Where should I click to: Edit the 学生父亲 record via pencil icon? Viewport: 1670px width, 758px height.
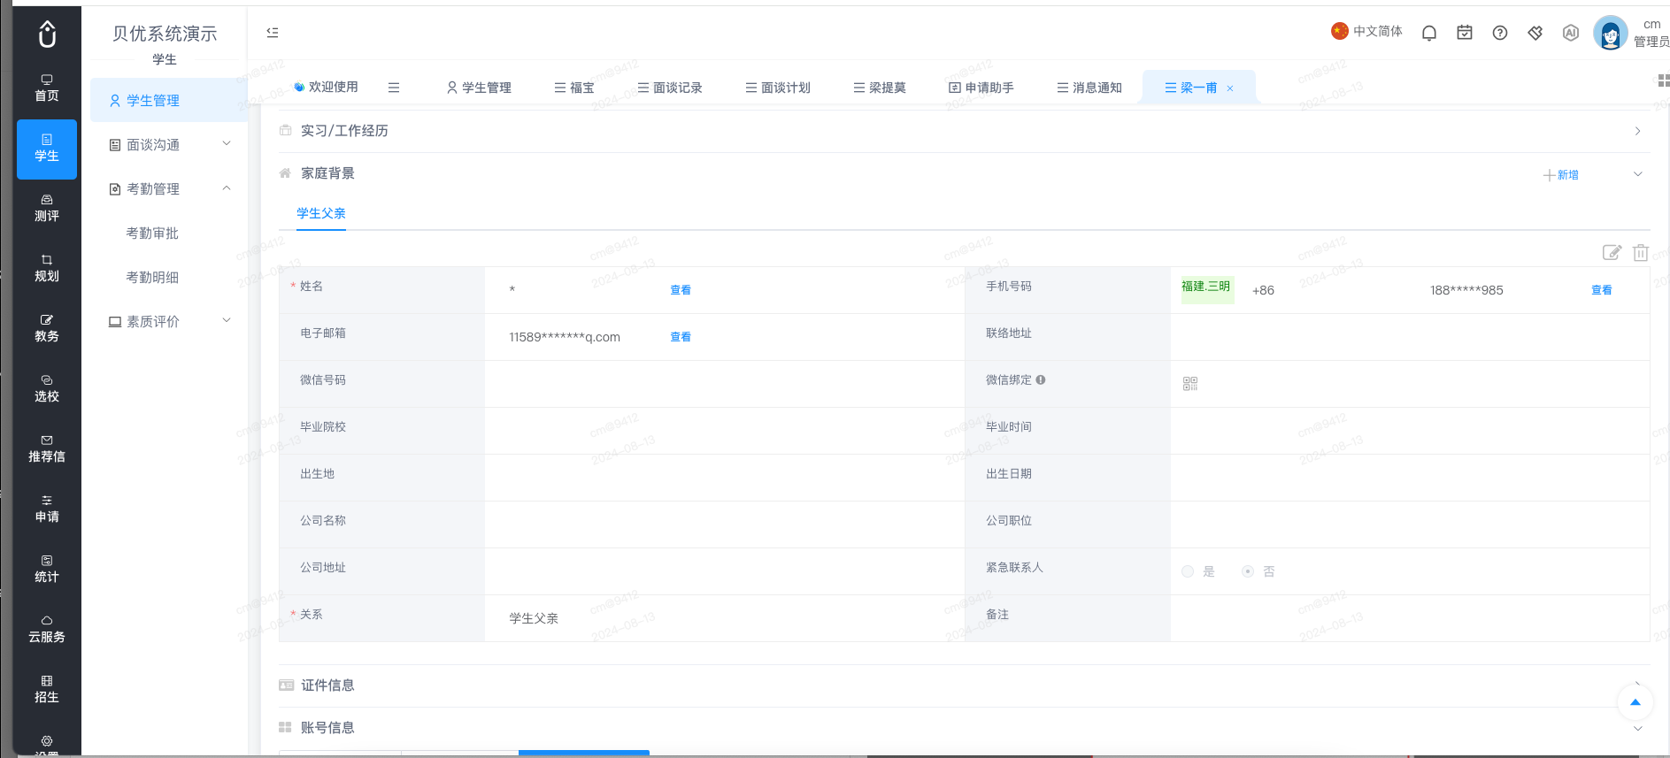coord(1612,253)
